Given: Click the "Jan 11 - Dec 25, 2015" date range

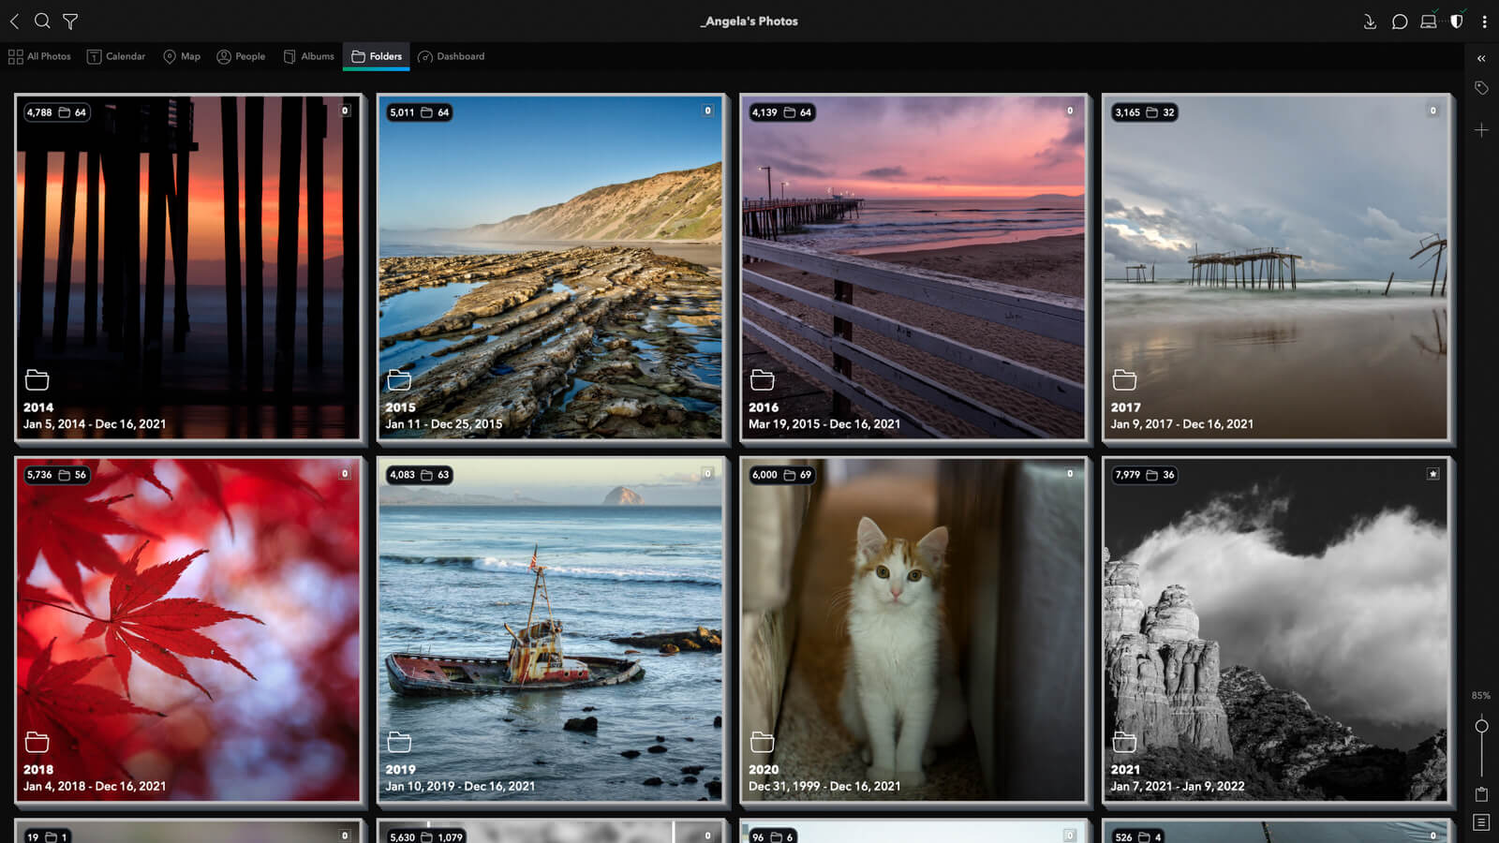Looking at the screenshot, I should tap(444, 424).
